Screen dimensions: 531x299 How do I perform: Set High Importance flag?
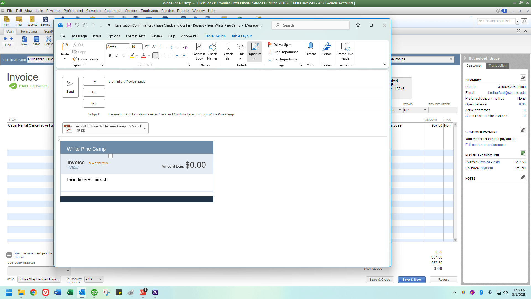pyautogui.click(x=283, y=52)
